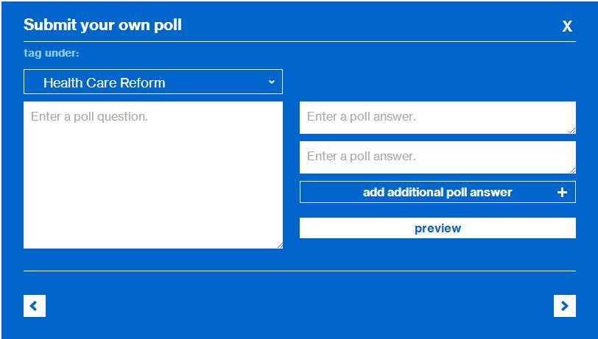Click the second poll answer field

437,157
